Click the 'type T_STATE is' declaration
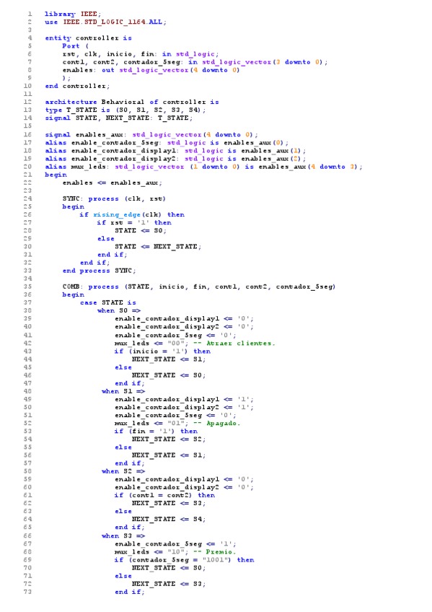The width and height of the screenshot is (432, 612). coord(125,110)
